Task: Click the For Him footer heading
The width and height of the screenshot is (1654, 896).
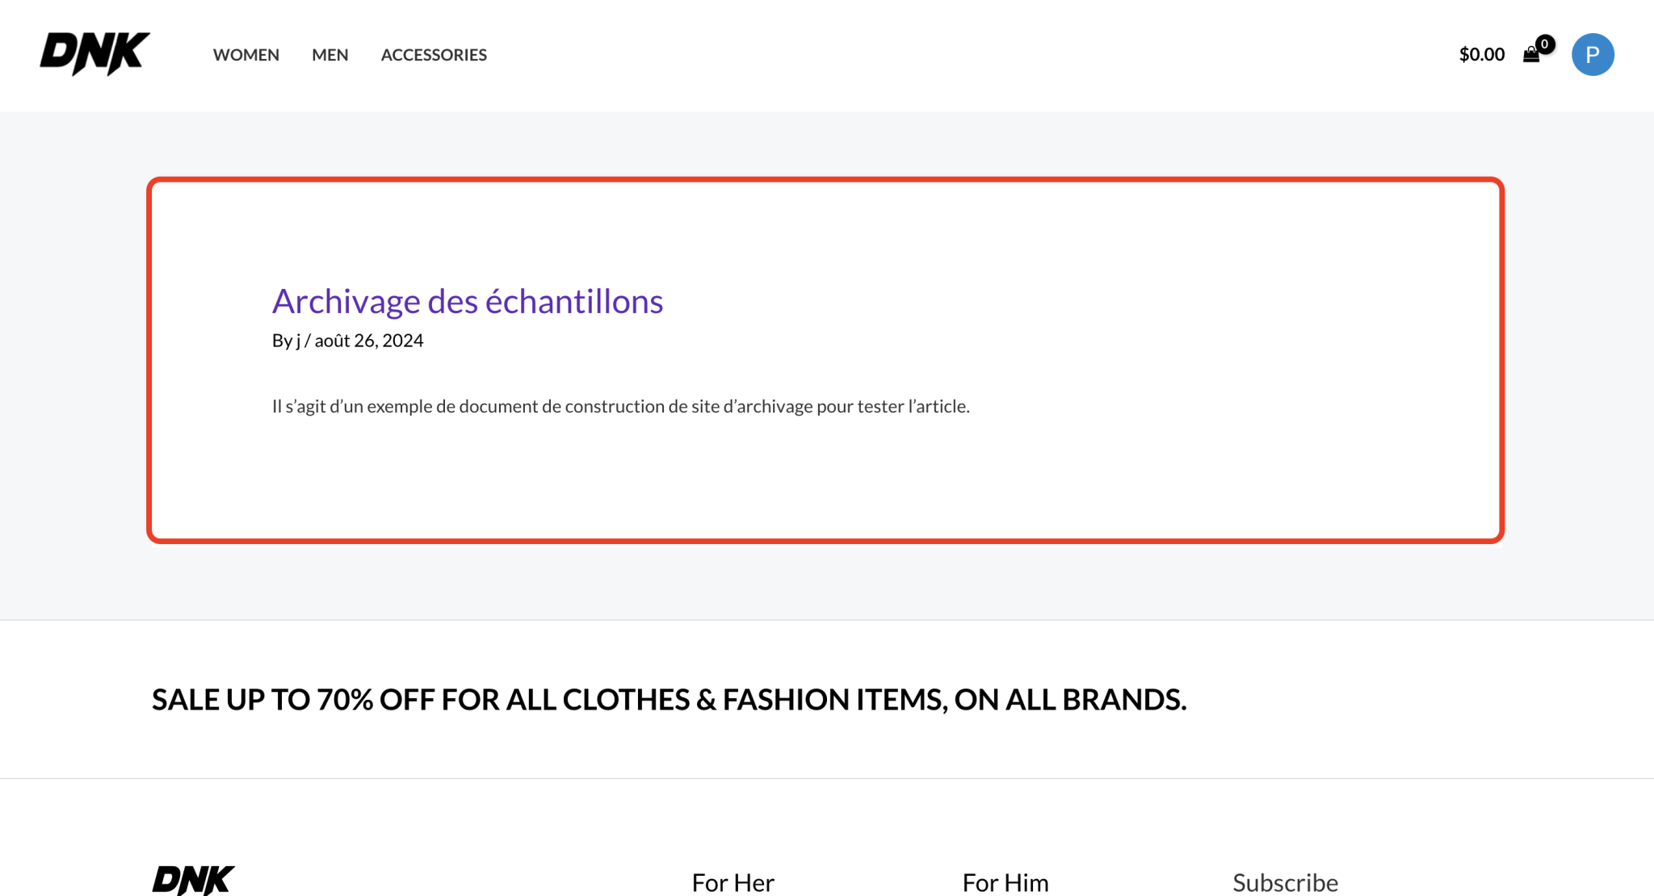Action: pos(1005,882)
